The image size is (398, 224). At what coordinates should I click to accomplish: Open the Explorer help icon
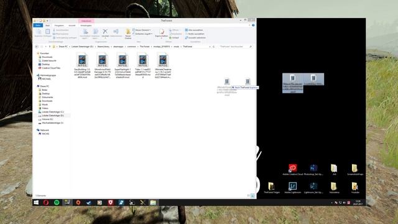pyautogui.click(x=253, y=25)
